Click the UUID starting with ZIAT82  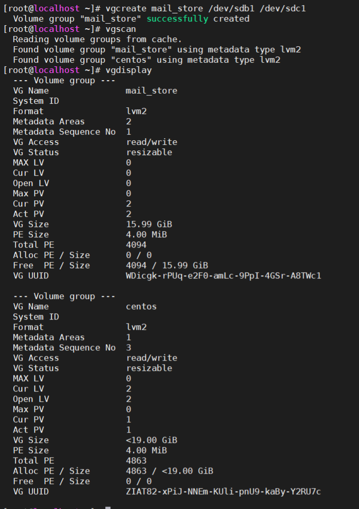[x=223, y=491]
